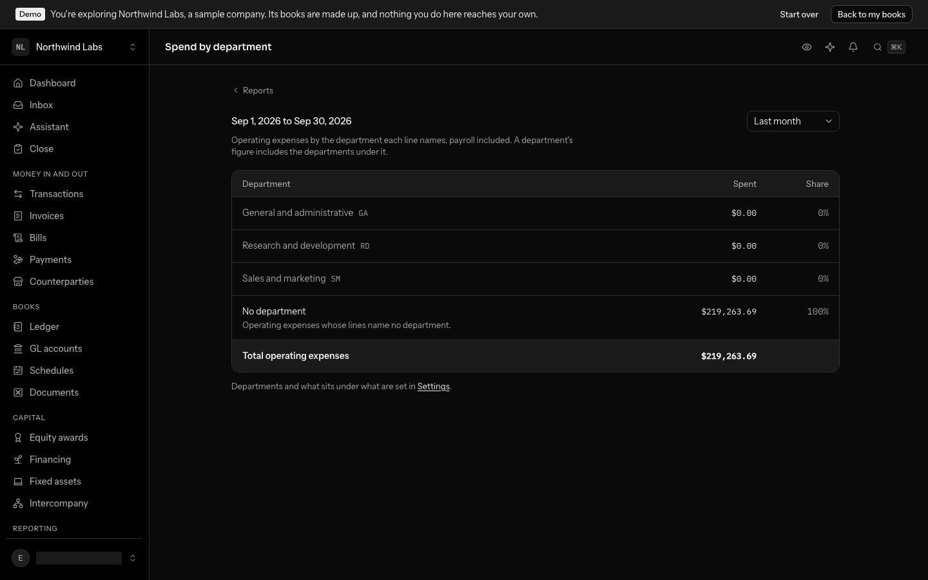Click the Start over button
Viewport: 928px width, 580px height.
click(799, 14)
